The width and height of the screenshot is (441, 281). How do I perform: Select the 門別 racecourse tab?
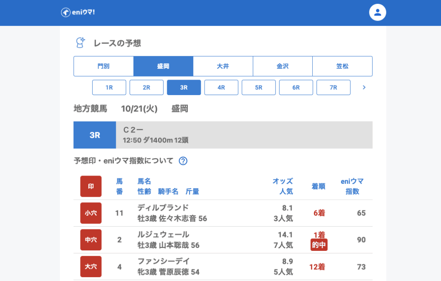coord(103,66)
